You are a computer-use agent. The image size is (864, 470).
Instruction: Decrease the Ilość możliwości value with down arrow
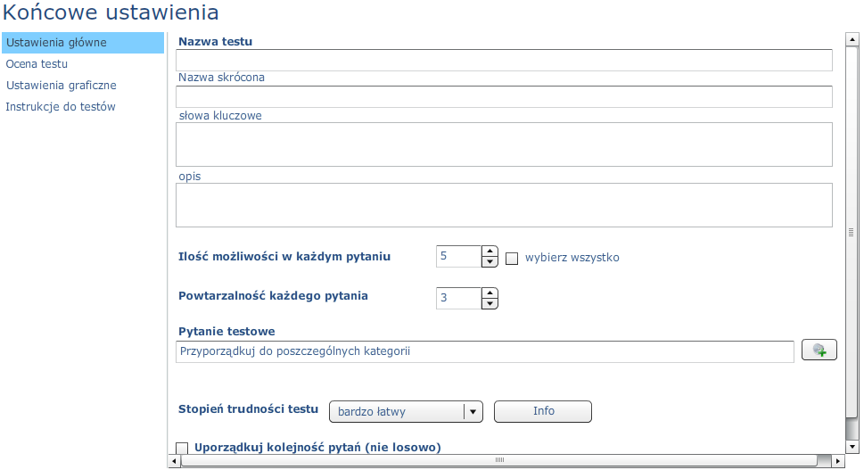(490, 262)
